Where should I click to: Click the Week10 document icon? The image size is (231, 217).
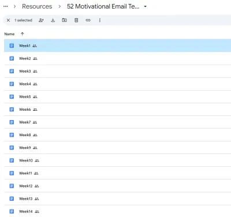pos(12,160)
